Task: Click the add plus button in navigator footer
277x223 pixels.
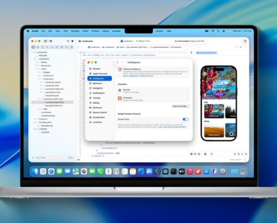Action: coord(32,158)
